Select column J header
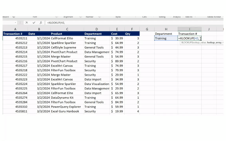The height and width of the screenshot is (141, 226). [x=209, y=29]
